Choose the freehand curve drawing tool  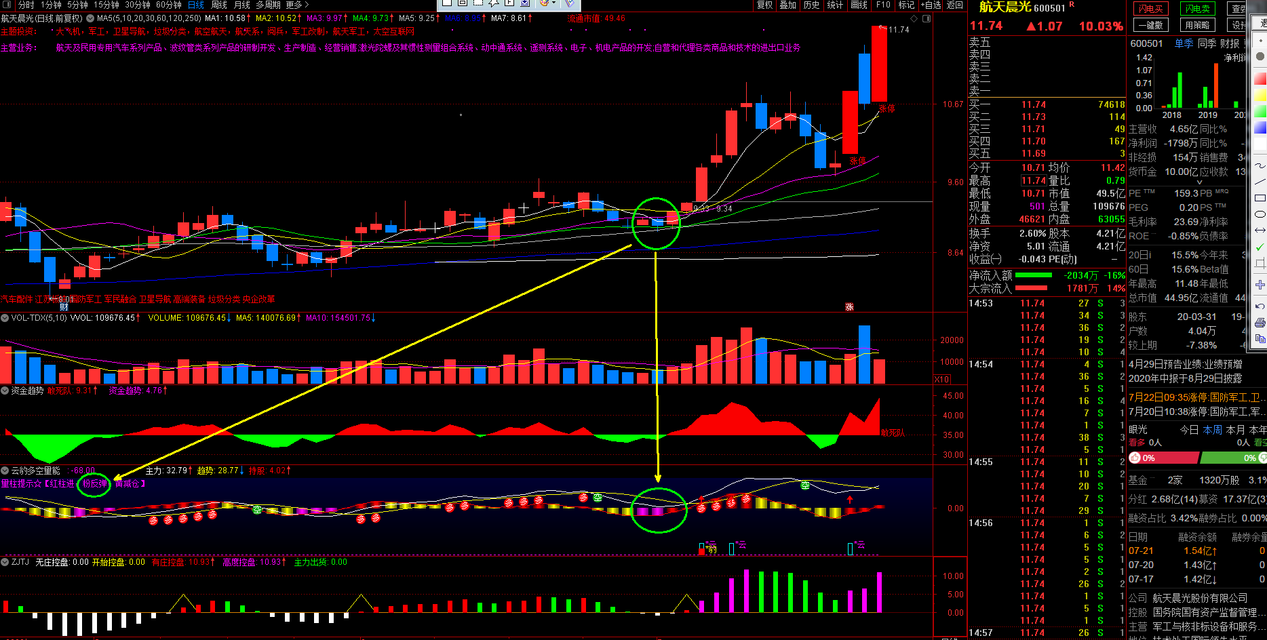[1260, 165]
